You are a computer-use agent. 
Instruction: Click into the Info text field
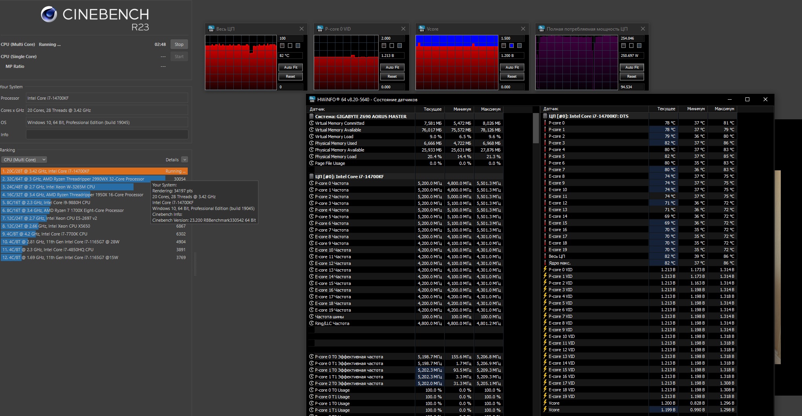pos(107,135)
